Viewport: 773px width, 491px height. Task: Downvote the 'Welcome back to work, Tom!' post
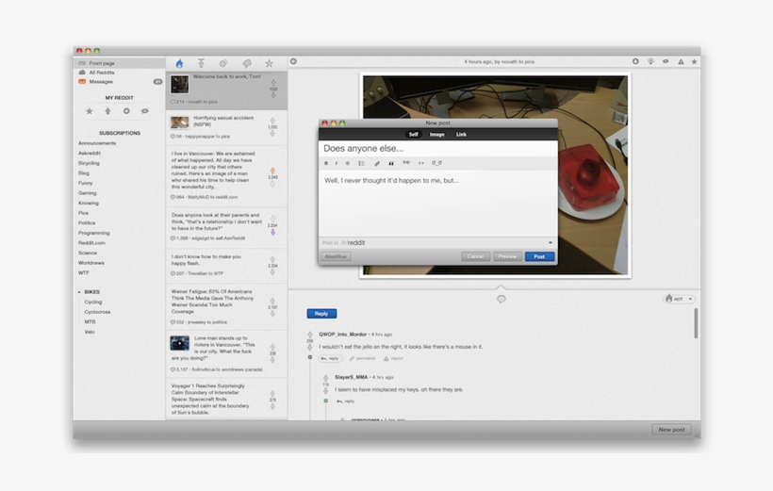pos(273,94)
